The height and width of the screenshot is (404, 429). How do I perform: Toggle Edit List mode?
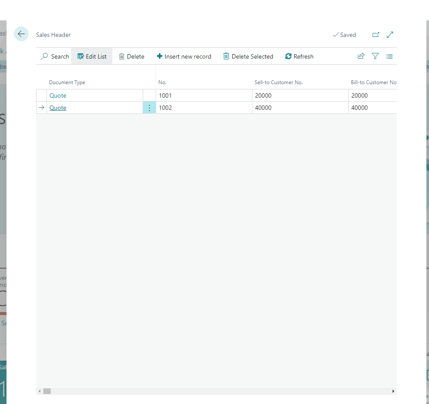(x=92, y=56)
